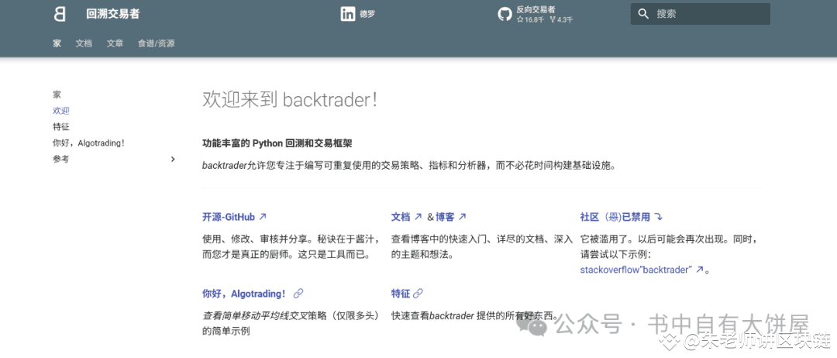
Task: Click the anchor link icon beside 特征 heading
Action: click(x=418, y=294)
